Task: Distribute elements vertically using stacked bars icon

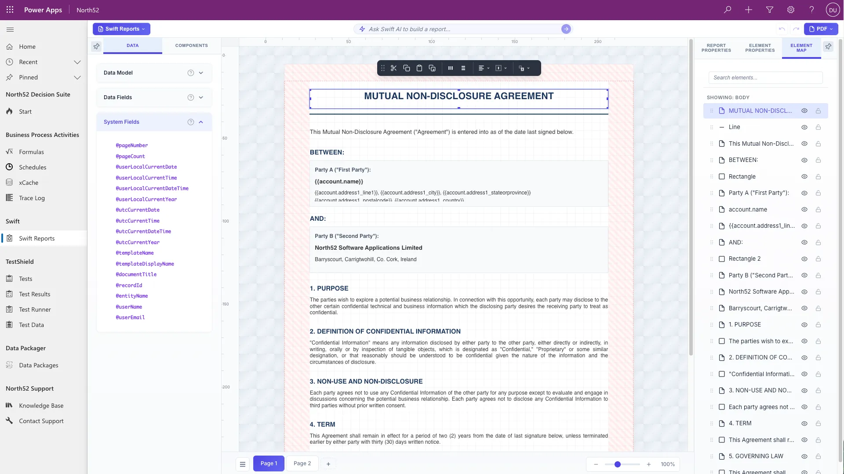Action: coord(463,68)
